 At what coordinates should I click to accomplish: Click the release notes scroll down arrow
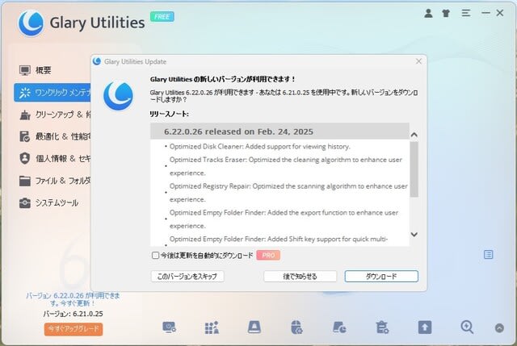point(414,235)
